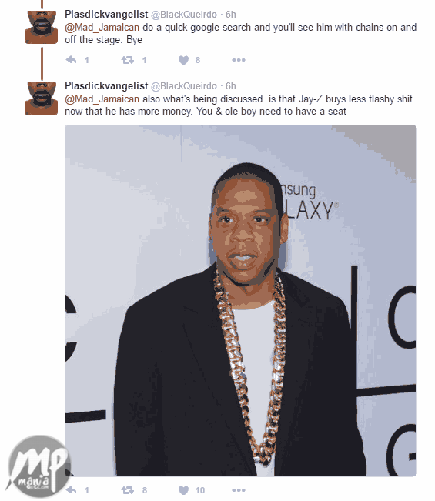Reply to the first tweet about chains
435x501 pixels.
click(x=71, y=60)
